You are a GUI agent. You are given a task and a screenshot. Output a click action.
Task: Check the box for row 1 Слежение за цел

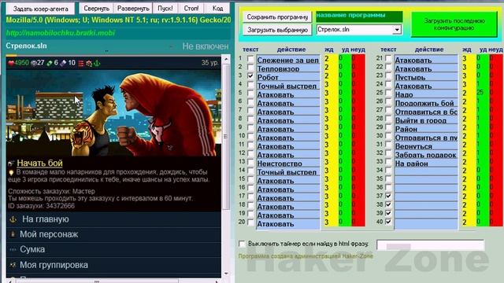pos(250,59)
